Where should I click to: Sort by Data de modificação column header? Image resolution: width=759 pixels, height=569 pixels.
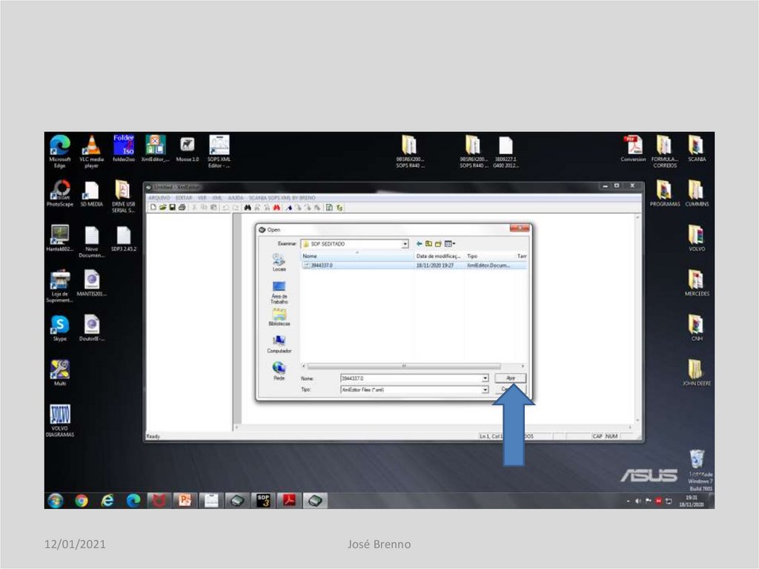[x=438, y=256]
